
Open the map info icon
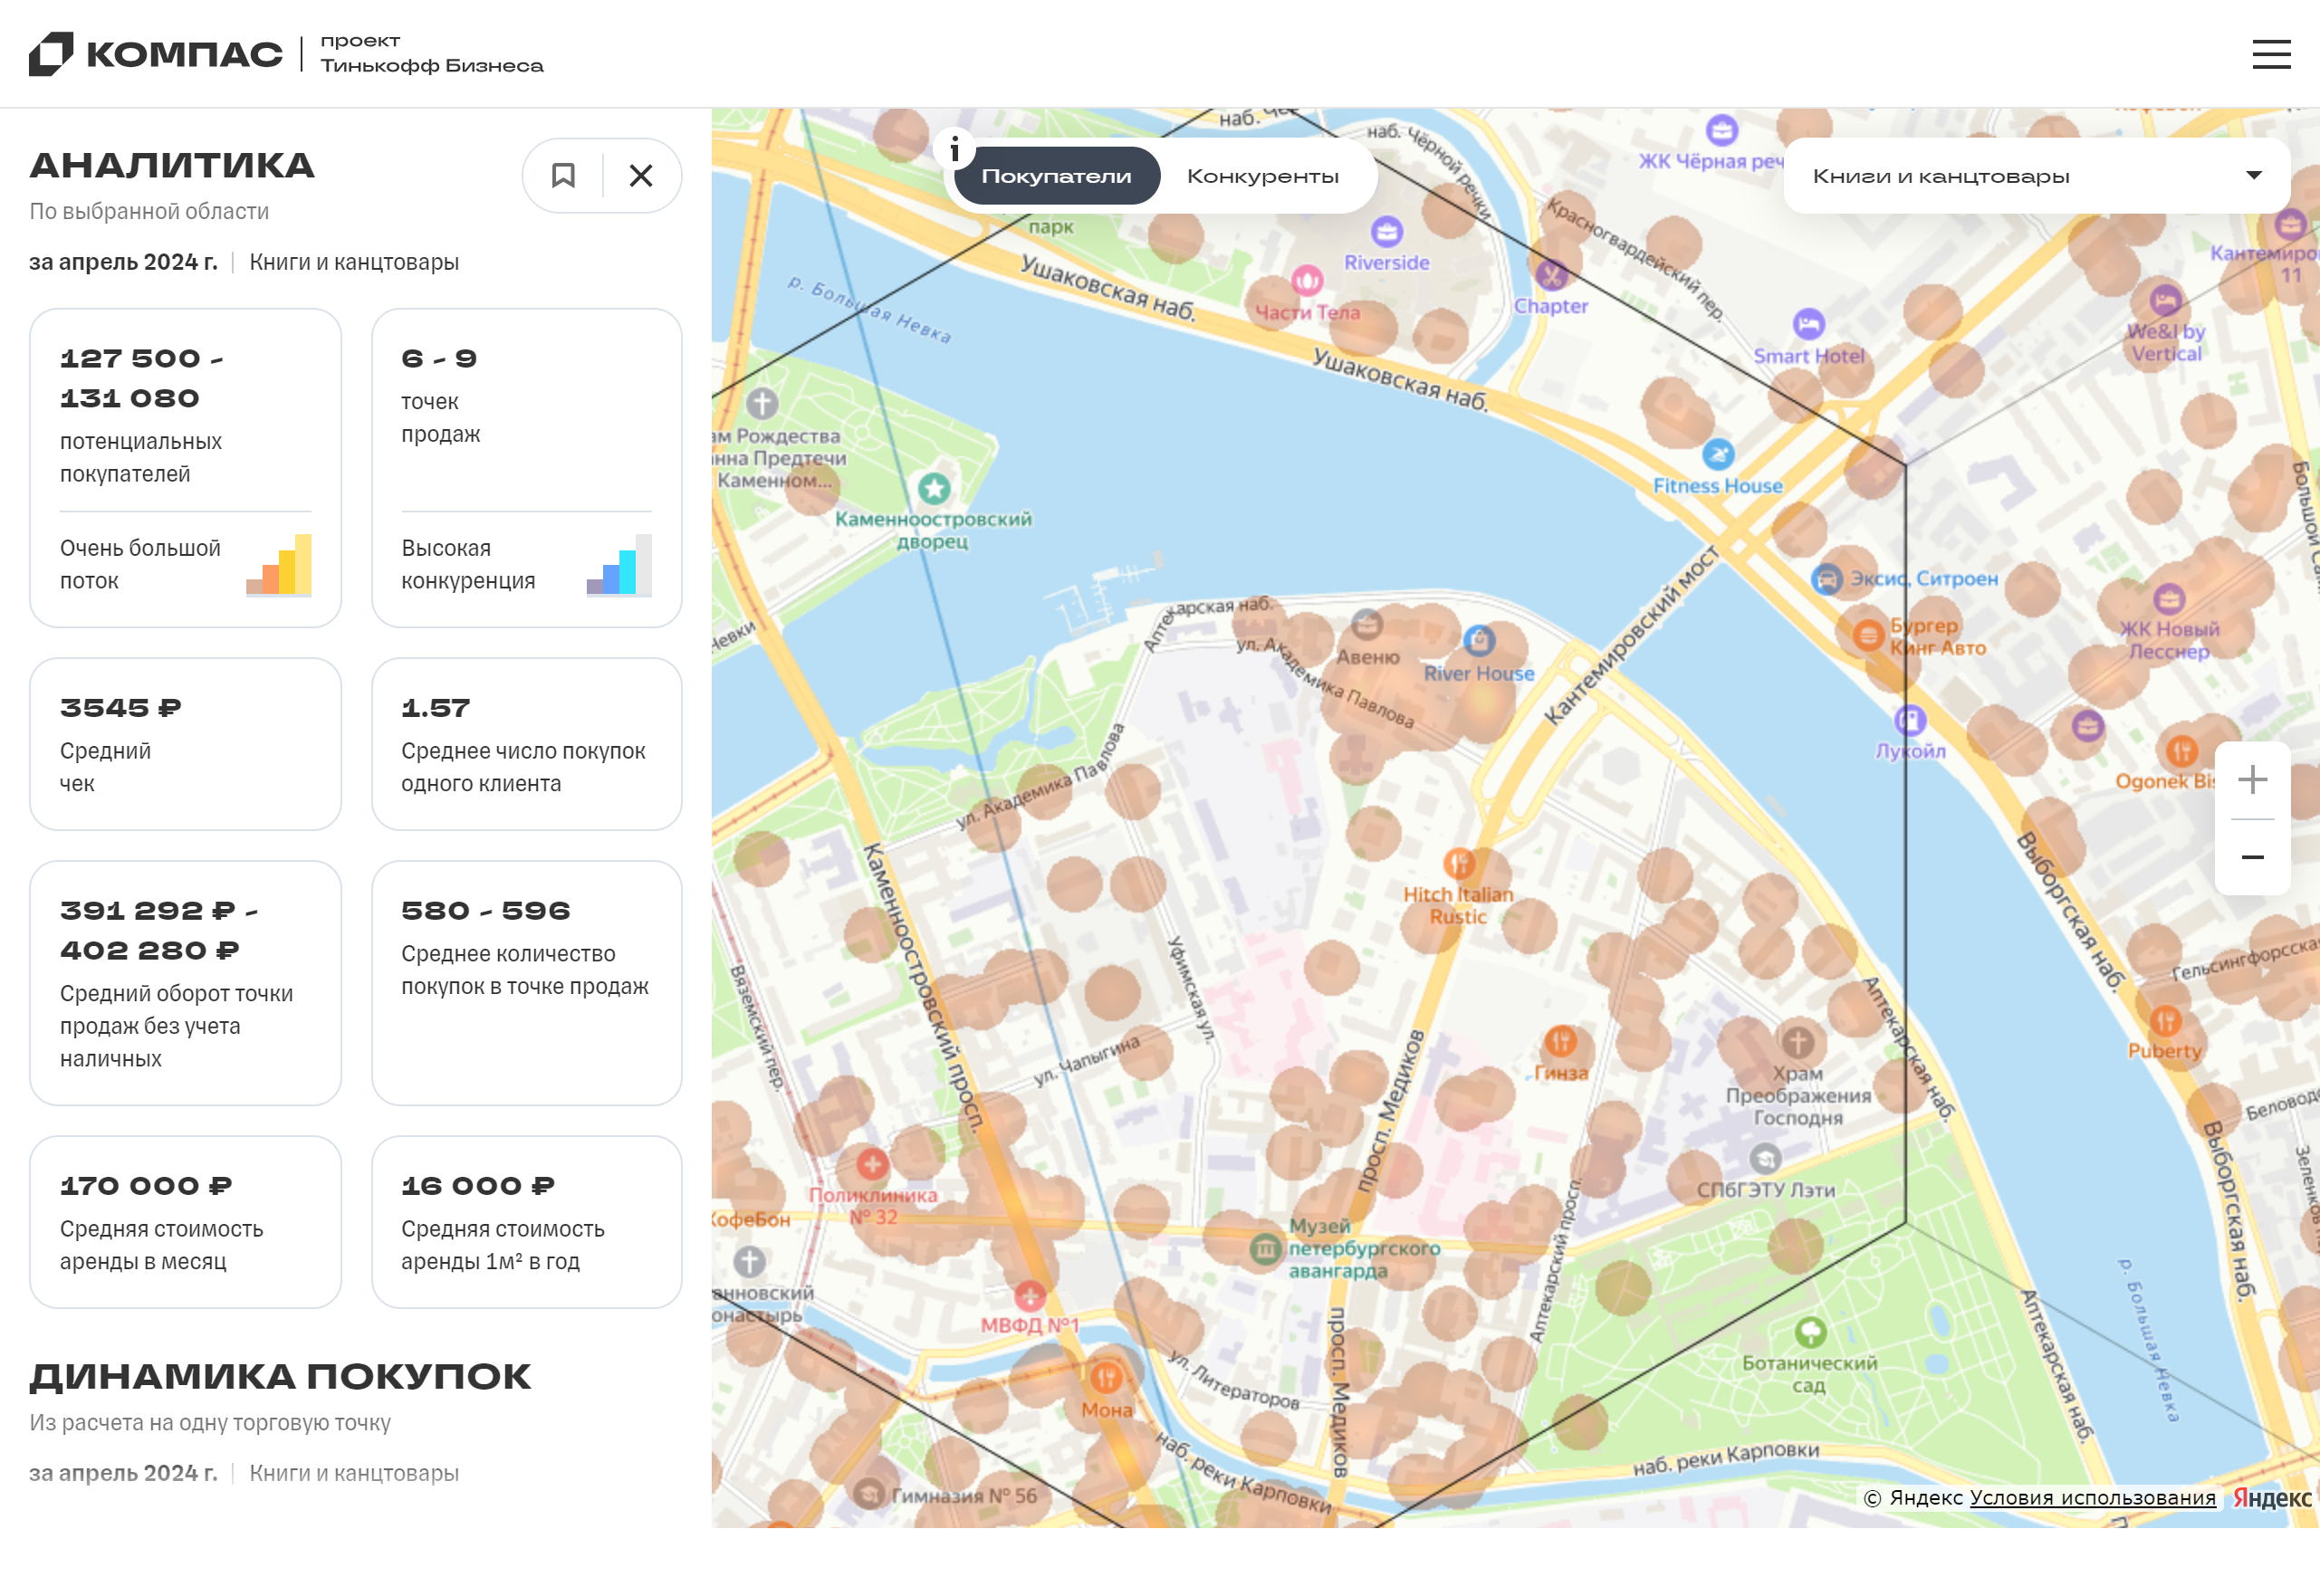click(955, 148)
